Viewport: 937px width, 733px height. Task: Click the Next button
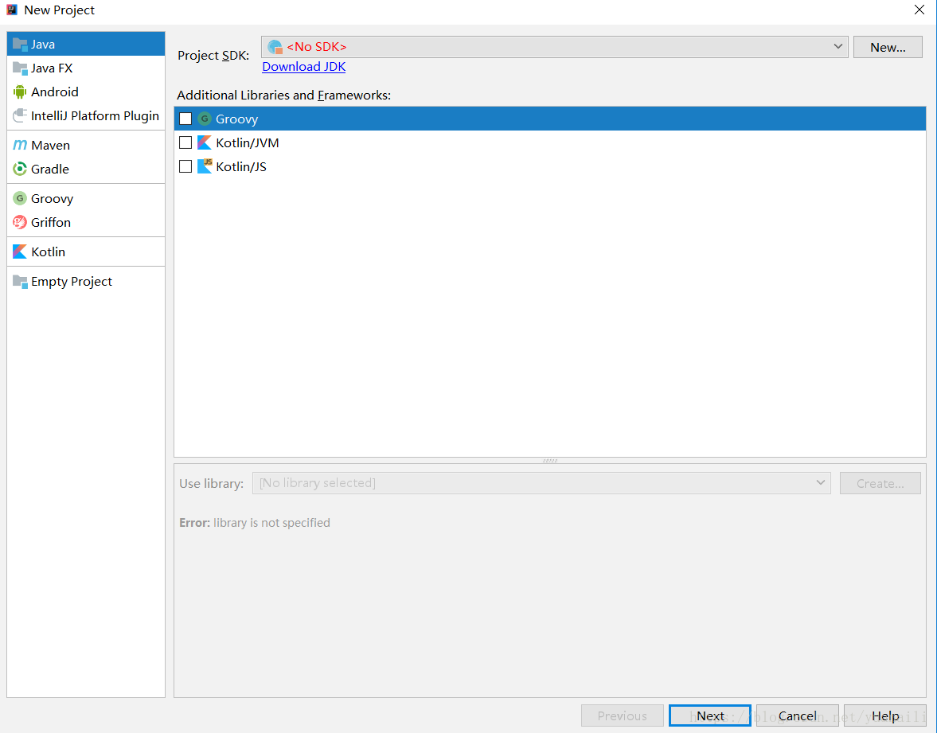pyautogui.click(x=710, y=715)
